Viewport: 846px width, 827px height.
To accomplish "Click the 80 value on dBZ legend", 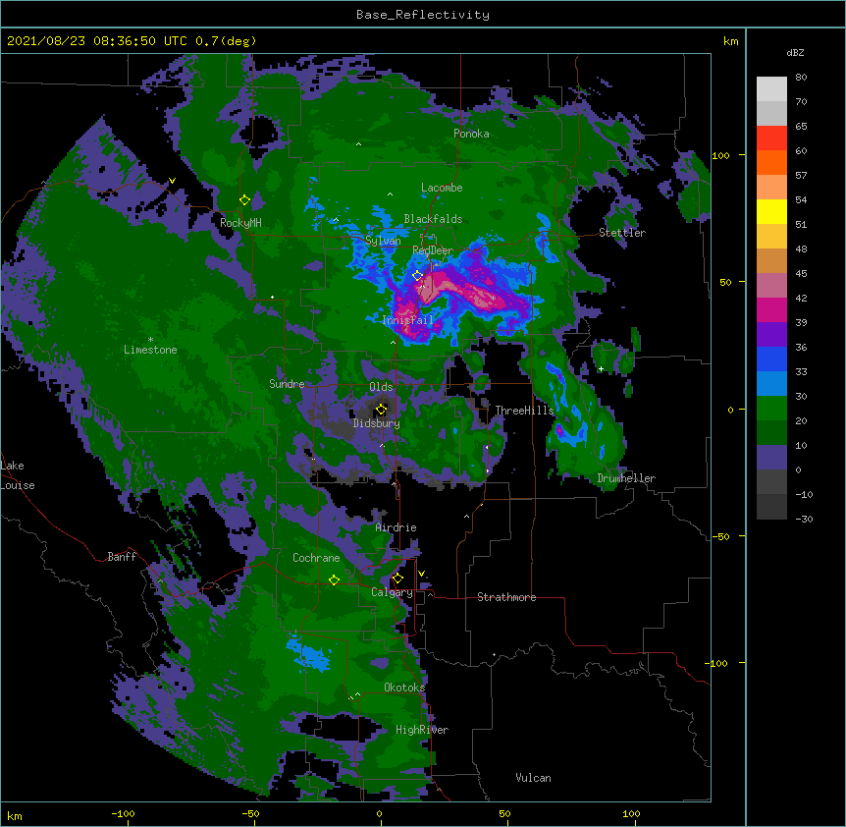I will pyautogui.click(x=801, y=78).
